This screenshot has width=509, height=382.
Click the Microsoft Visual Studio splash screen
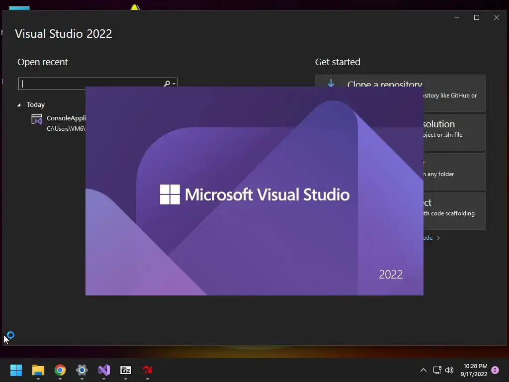tap(254, 191)
